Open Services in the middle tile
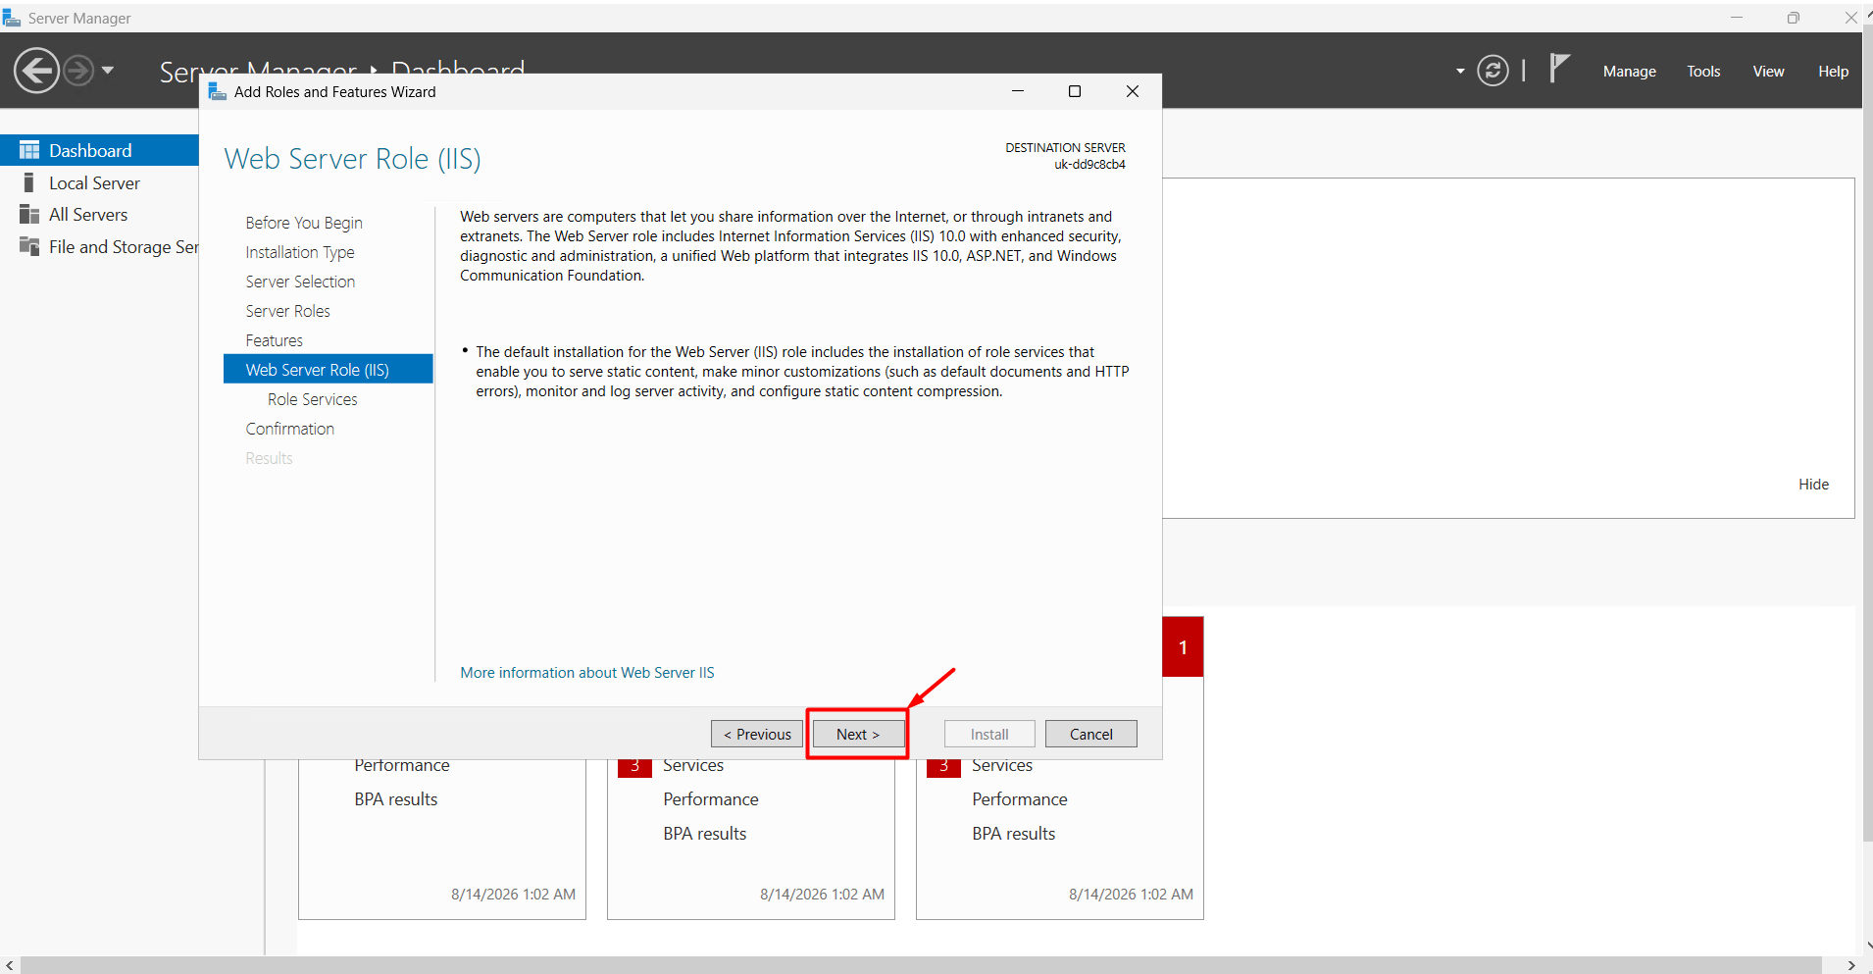 tap(693, 766)
